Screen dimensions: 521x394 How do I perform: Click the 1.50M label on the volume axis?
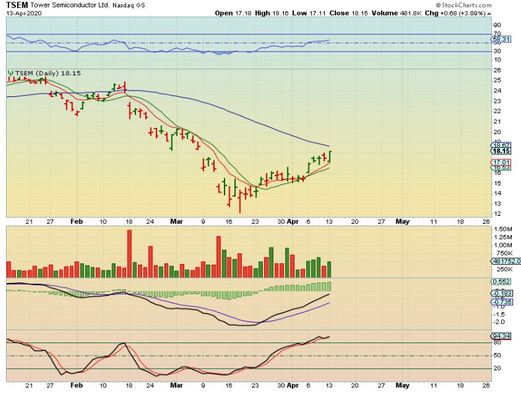503,229
